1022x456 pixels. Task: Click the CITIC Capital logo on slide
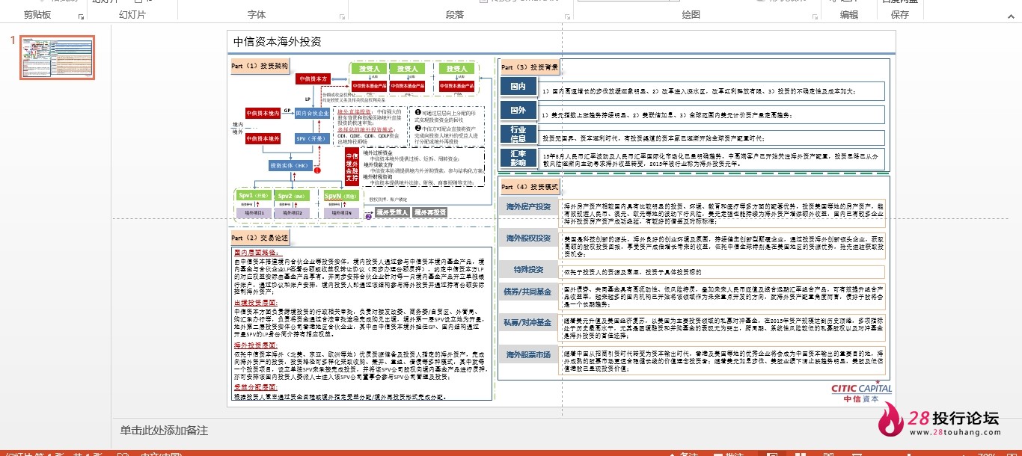coord(862,393)
